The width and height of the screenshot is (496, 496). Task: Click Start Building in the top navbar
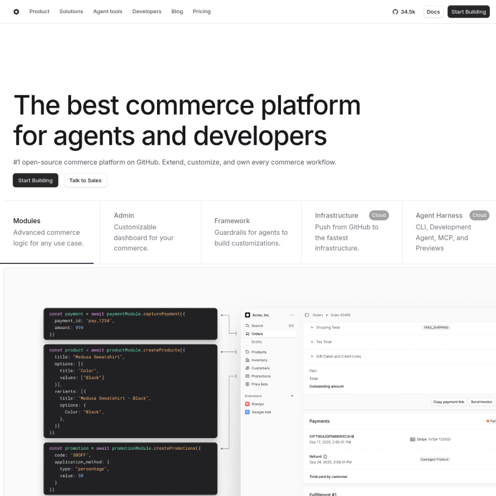[468, 12]
